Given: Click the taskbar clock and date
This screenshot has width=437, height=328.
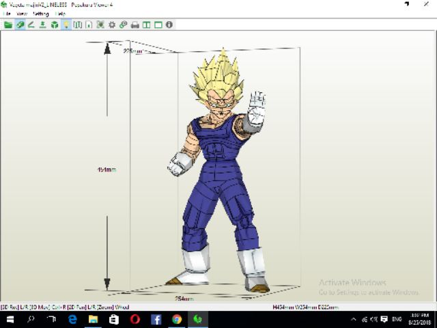Looking at the screenshot, I should pos(420,319).
